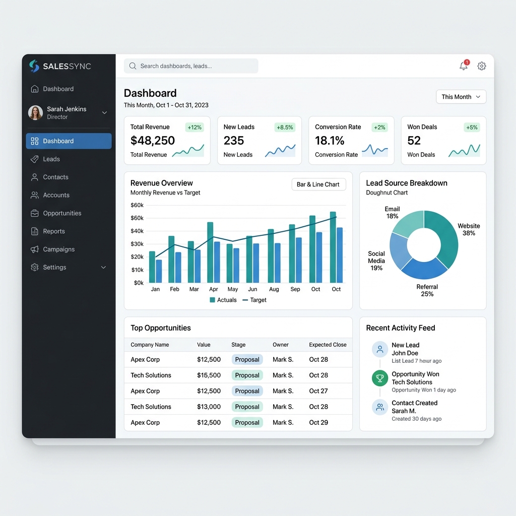Open the This Month period dropdown

[x=461, y=97]
